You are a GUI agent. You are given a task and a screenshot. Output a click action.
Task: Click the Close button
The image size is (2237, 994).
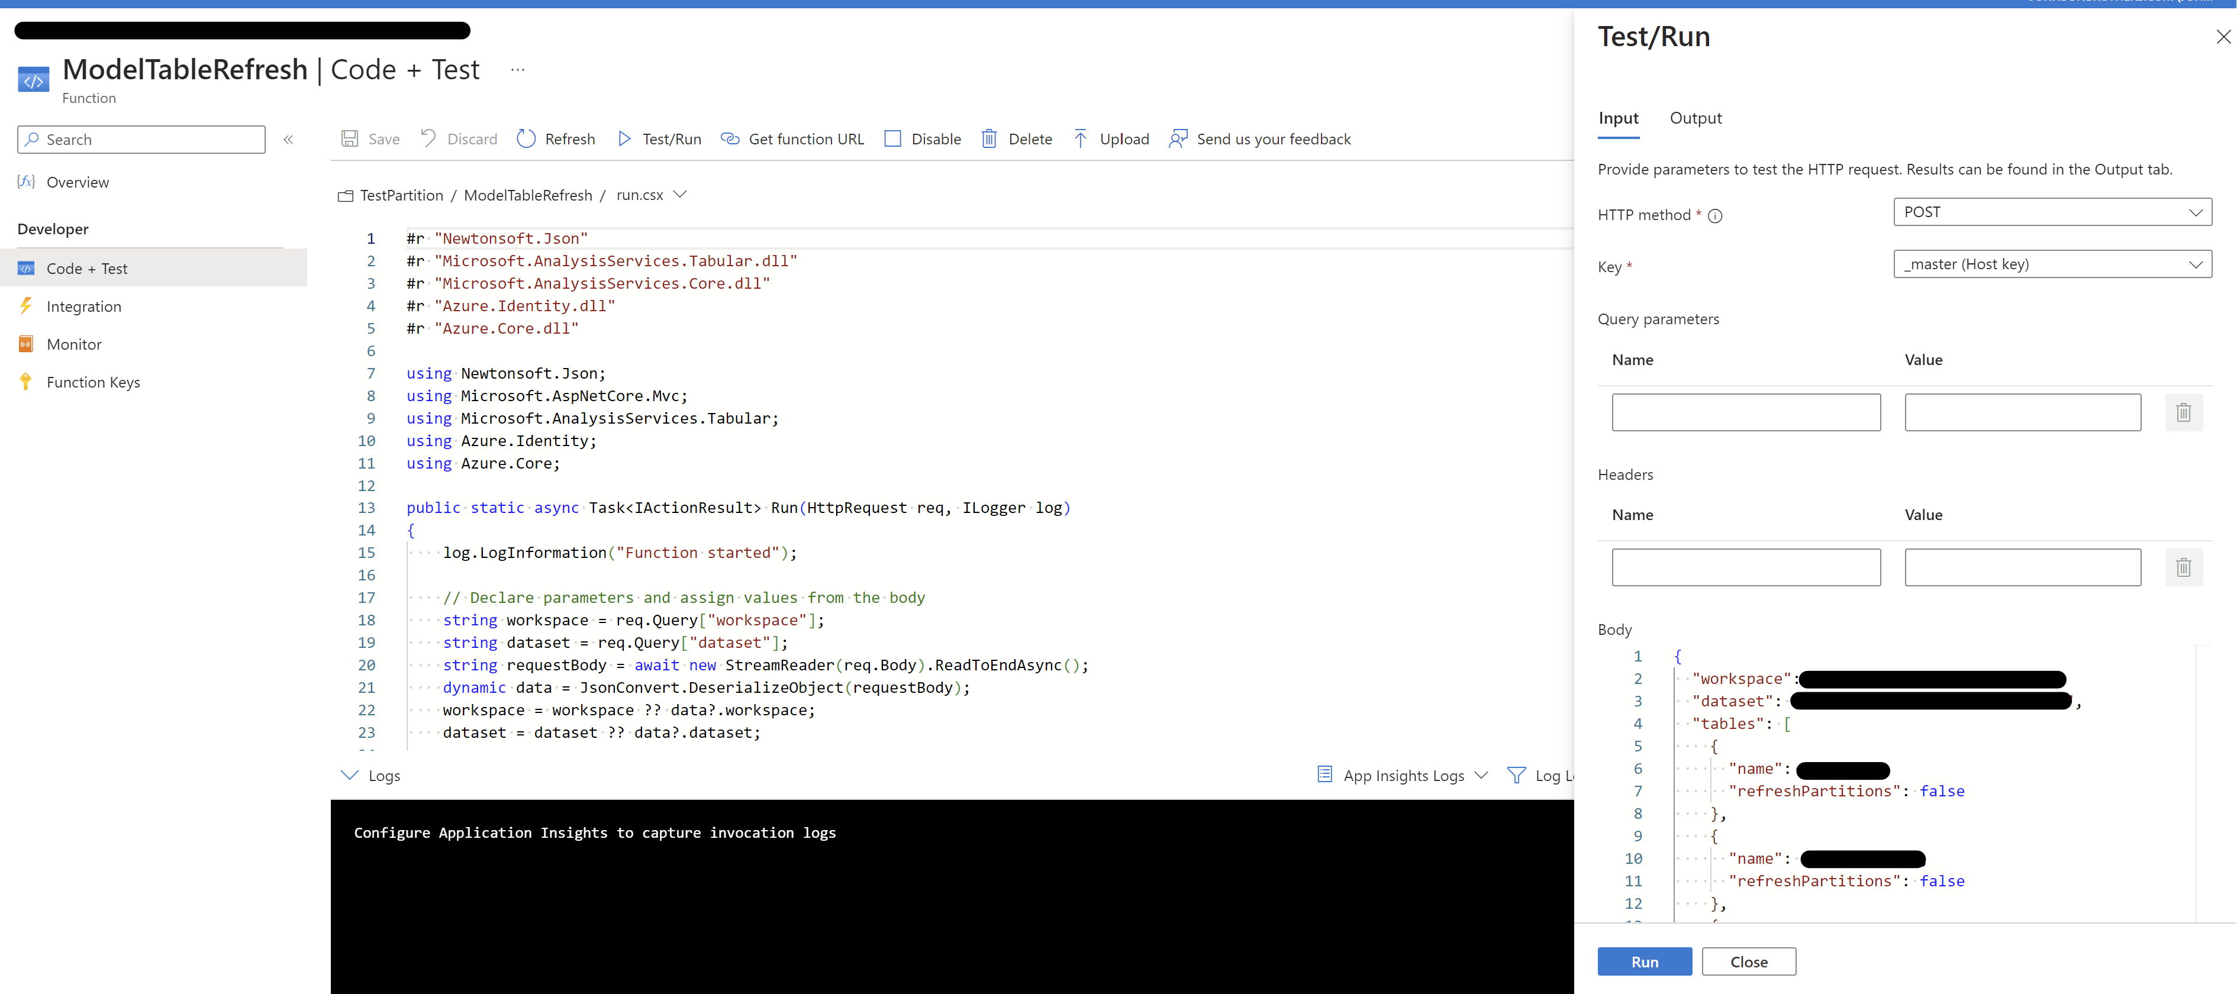click(x=1749, y=961)
